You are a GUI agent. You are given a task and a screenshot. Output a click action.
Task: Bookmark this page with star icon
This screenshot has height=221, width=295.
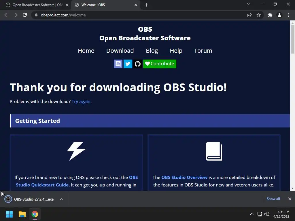pos(259,15)
